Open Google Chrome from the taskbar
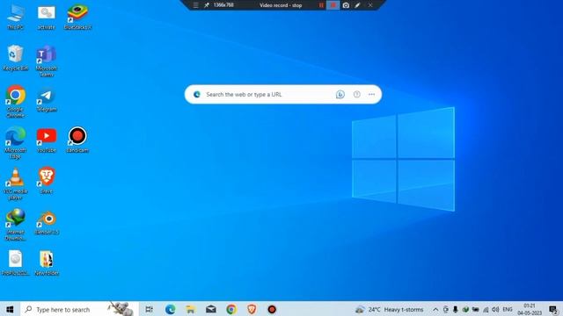 231,309
